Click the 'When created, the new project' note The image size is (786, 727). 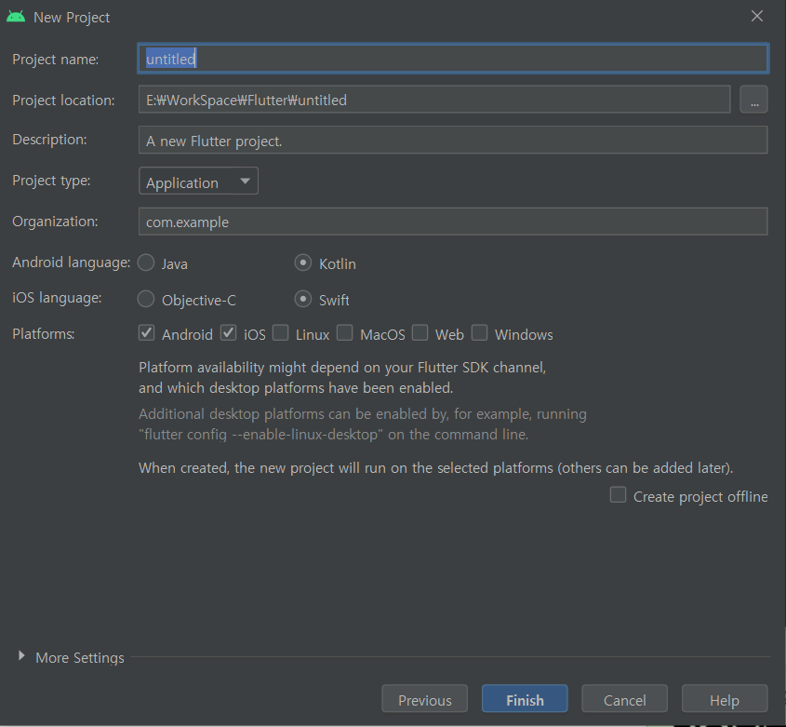click(435, 468)
